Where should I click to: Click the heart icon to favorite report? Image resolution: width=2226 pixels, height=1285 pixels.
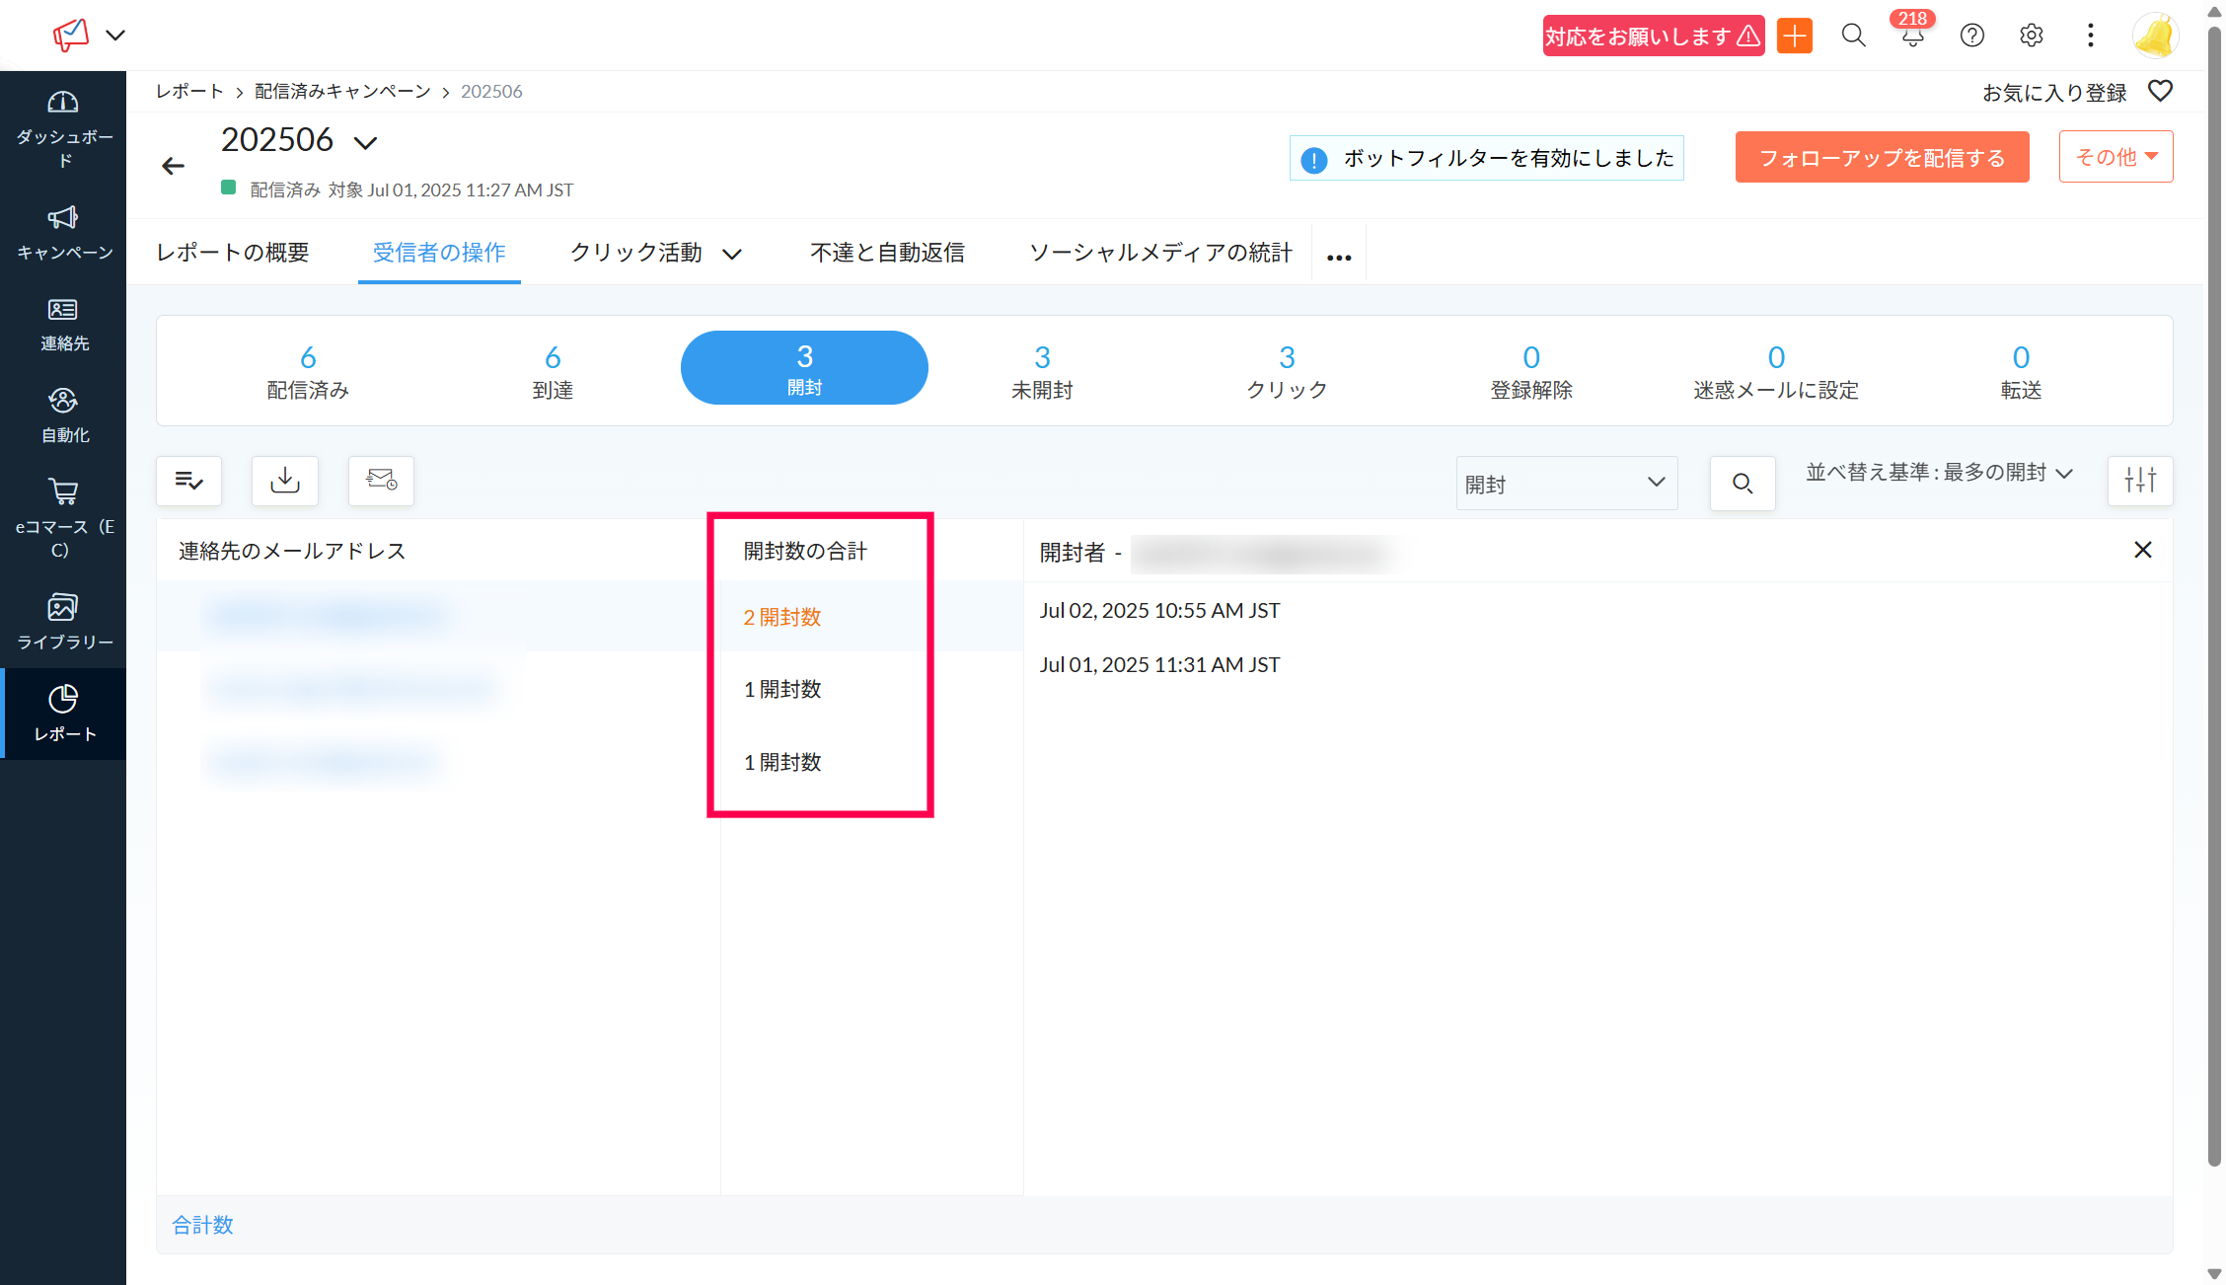(x=2160, y=91)
